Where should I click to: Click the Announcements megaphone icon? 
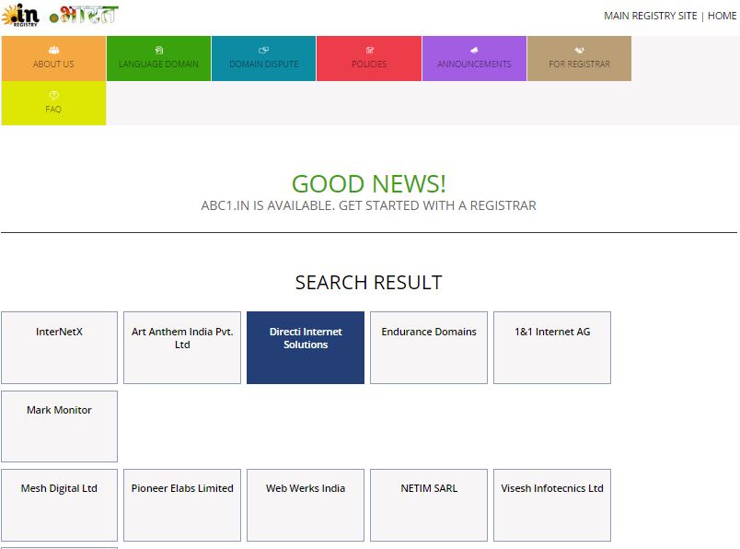[x=474, y=50]
